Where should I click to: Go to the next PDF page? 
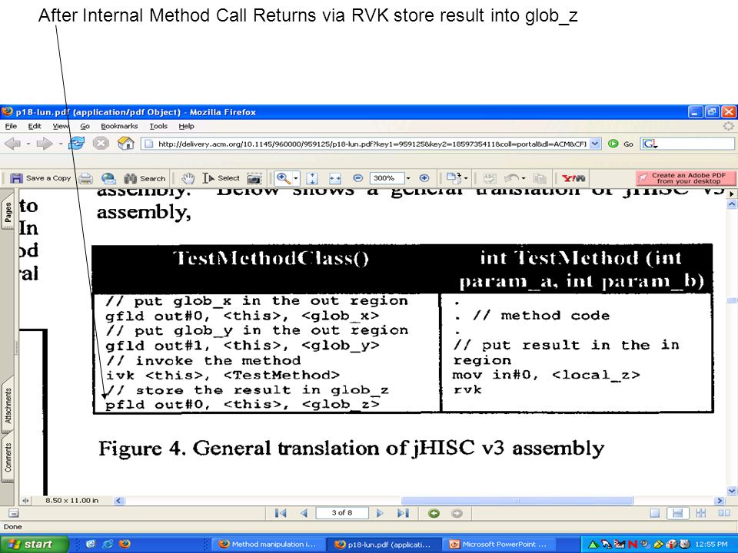pos(380,513)
